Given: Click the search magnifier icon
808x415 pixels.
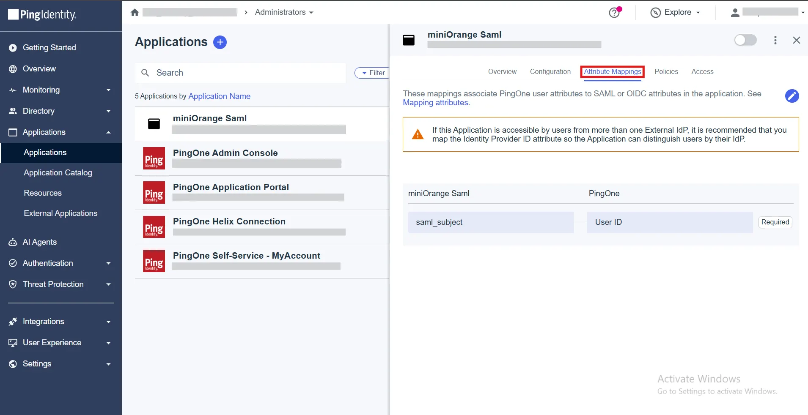Looking at the screenshot, I should (145, 73).
